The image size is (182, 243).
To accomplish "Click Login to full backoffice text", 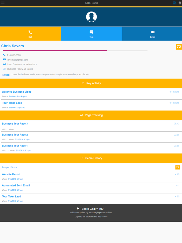I will (x=91, y=217).
